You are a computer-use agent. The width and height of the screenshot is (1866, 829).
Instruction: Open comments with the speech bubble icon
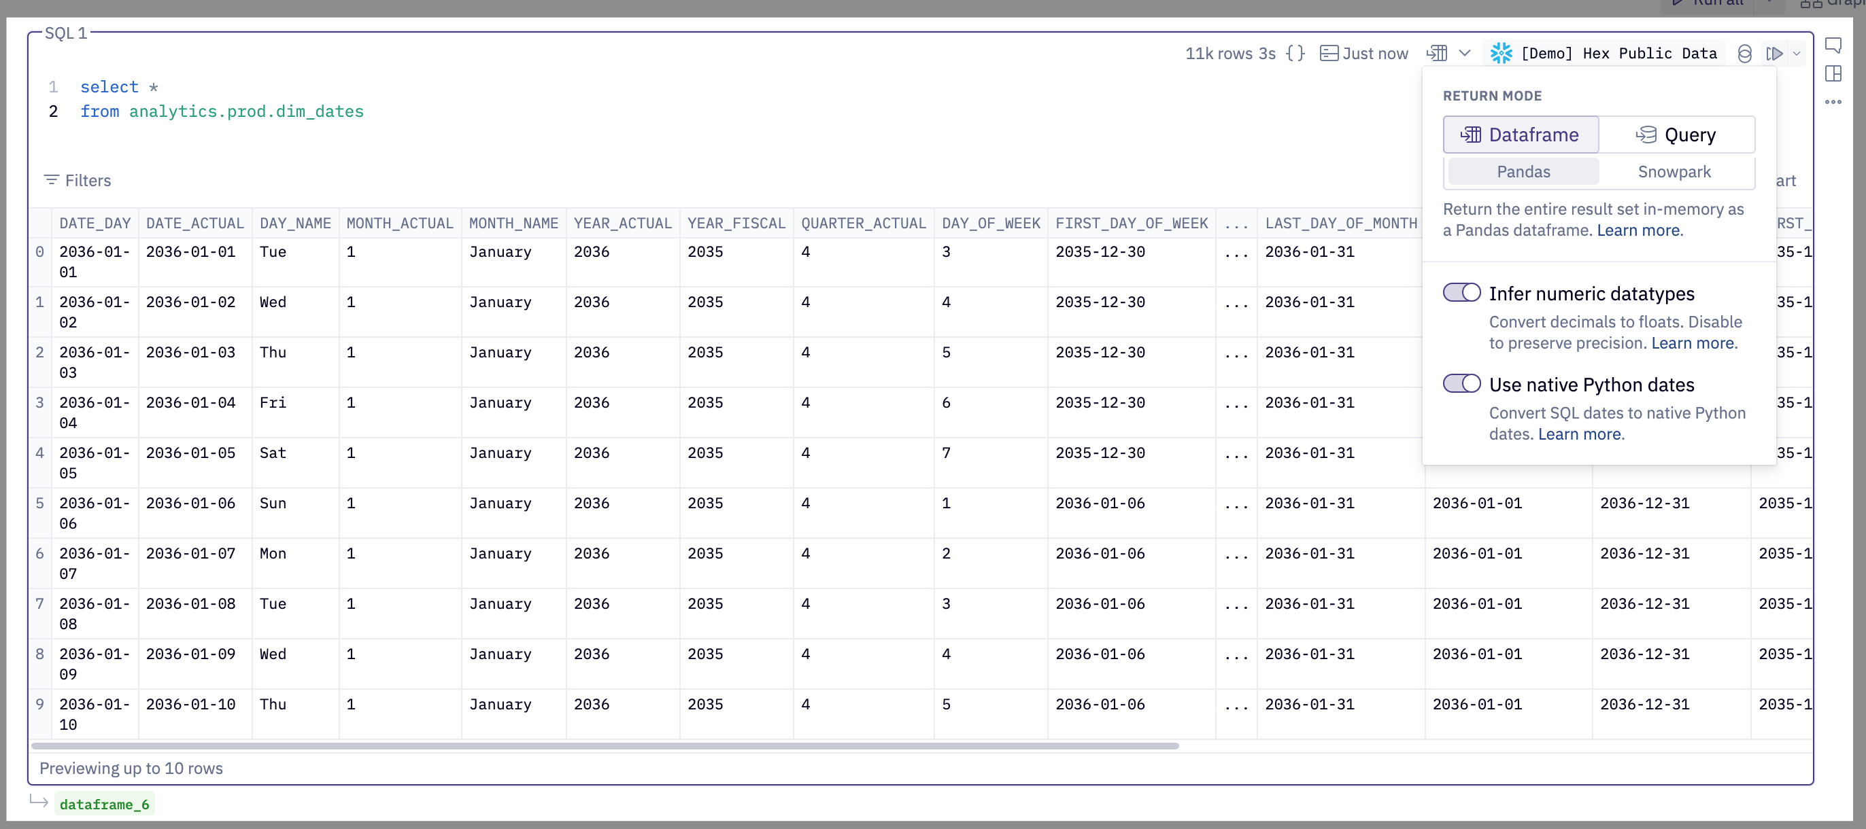click(x=1835, y=45)
